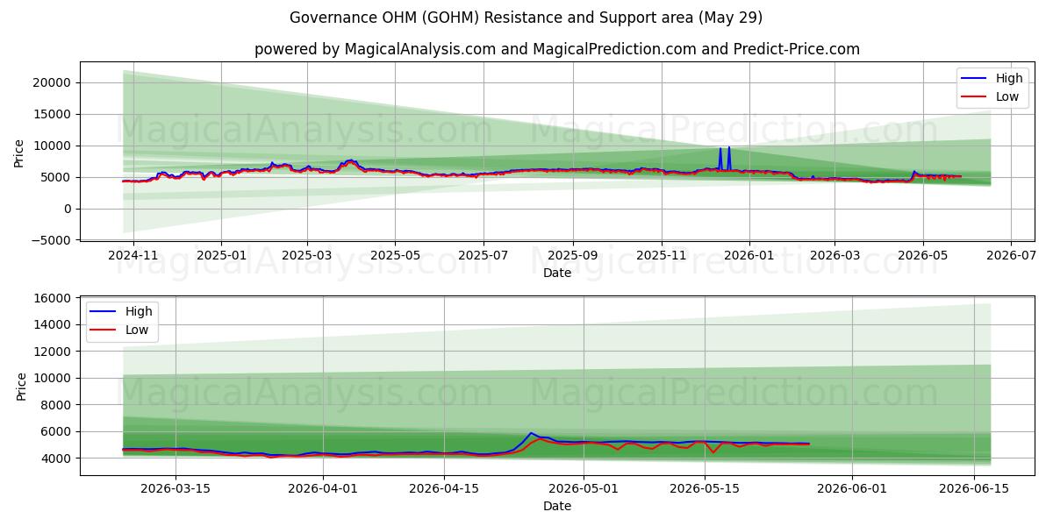
Task: Click the '2026-06-15' tick label
Action: (973, 487)
